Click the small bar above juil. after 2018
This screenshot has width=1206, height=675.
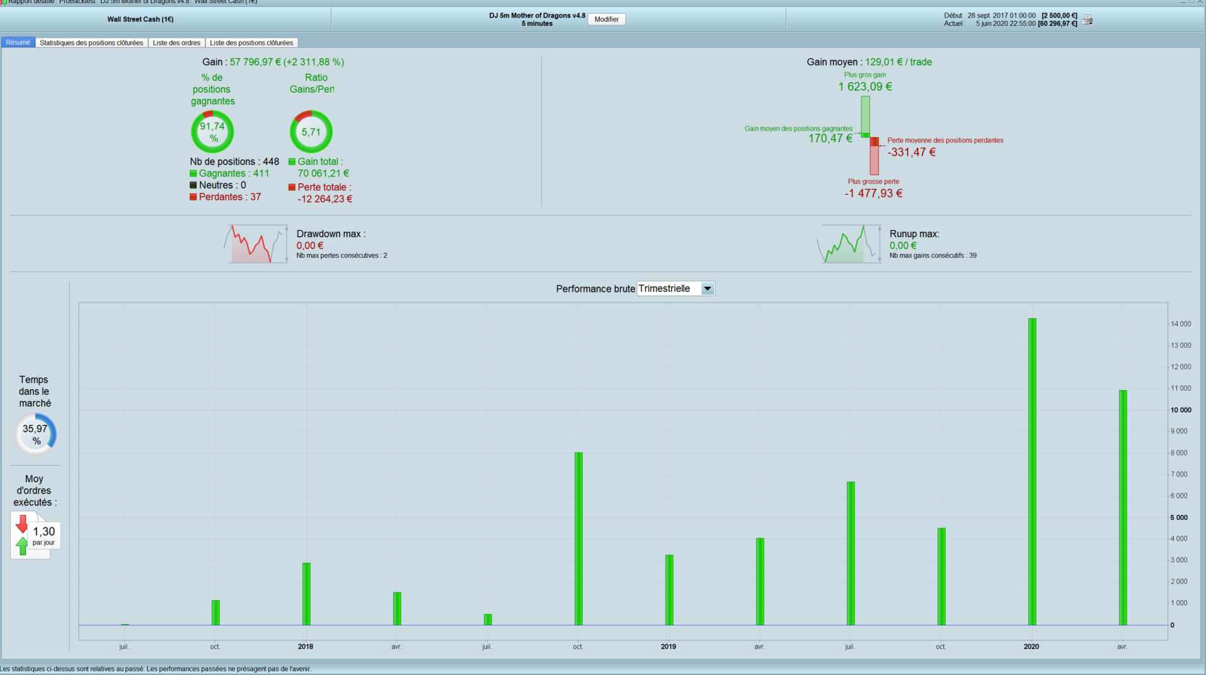click(x=488, y=620)
